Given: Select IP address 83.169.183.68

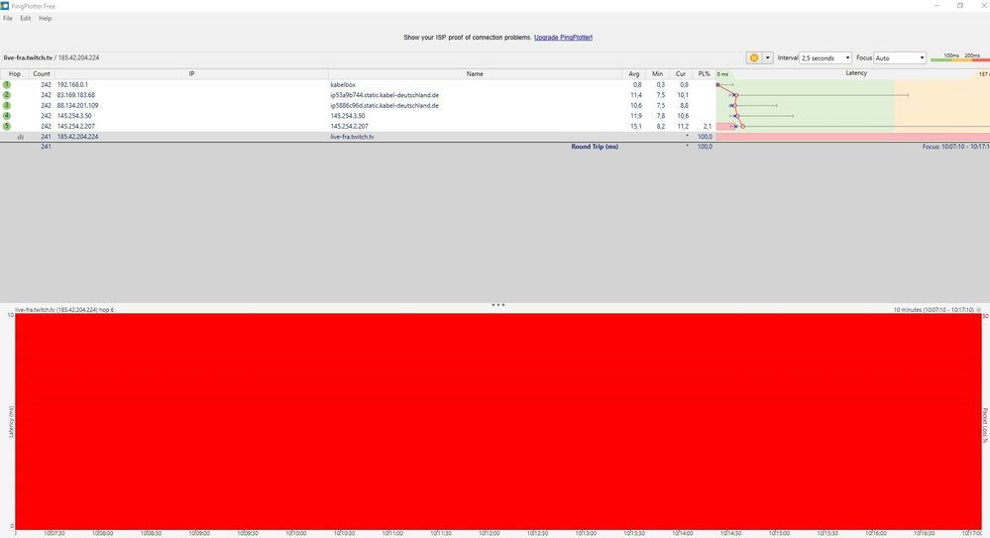Looking at the screenshot, I should click(75, 95).
